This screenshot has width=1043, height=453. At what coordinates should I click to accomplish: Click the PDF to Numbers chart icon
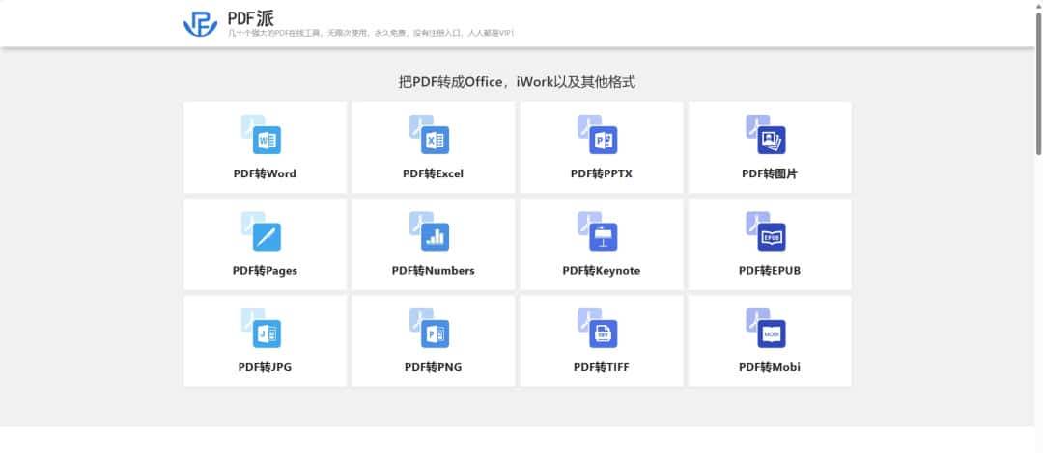pos(429,232)
